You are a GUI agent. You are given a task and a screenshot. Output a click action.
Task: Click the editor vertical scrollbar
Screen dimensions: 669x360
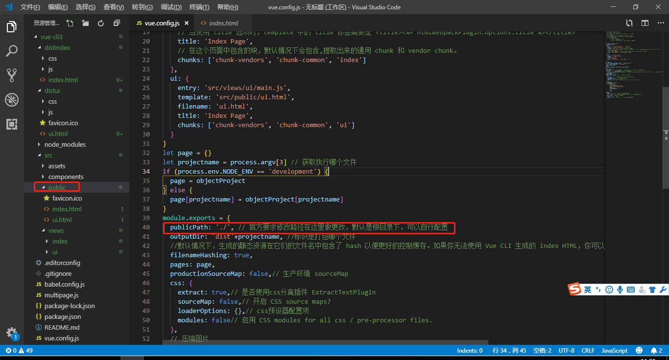tap(666, 138)
